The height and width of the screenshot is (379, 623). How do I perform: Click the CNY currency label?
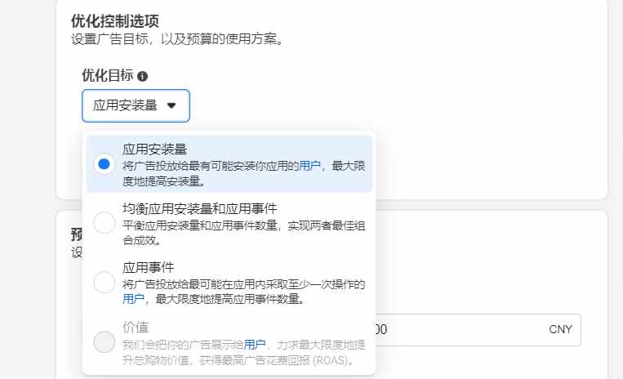[x=560, y=329]
